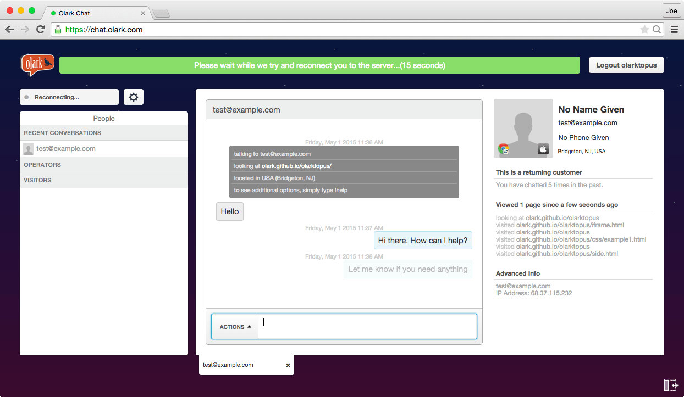Expand the ACTIONS menu

[x=235, y=327]
